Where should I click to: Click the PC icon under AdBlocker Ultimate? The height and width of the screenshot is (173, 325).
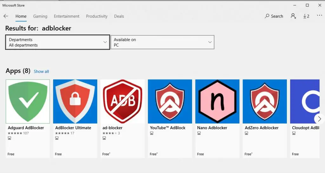(x=57, y=138)
